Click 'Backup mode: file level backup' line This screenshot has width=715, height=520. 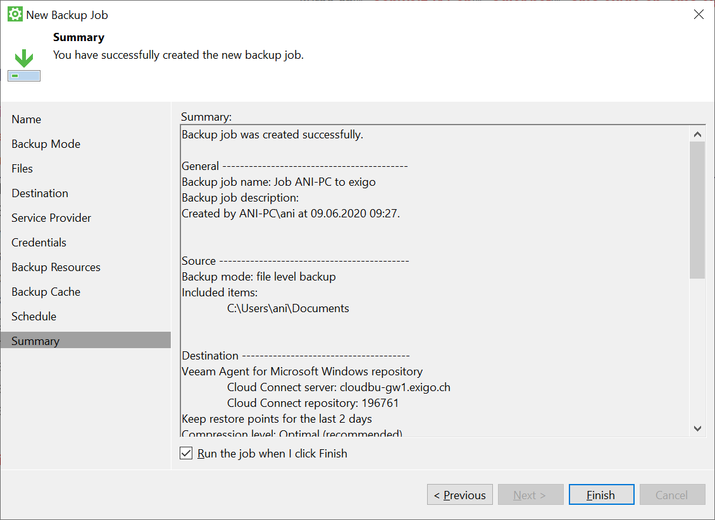coord(259,277)
